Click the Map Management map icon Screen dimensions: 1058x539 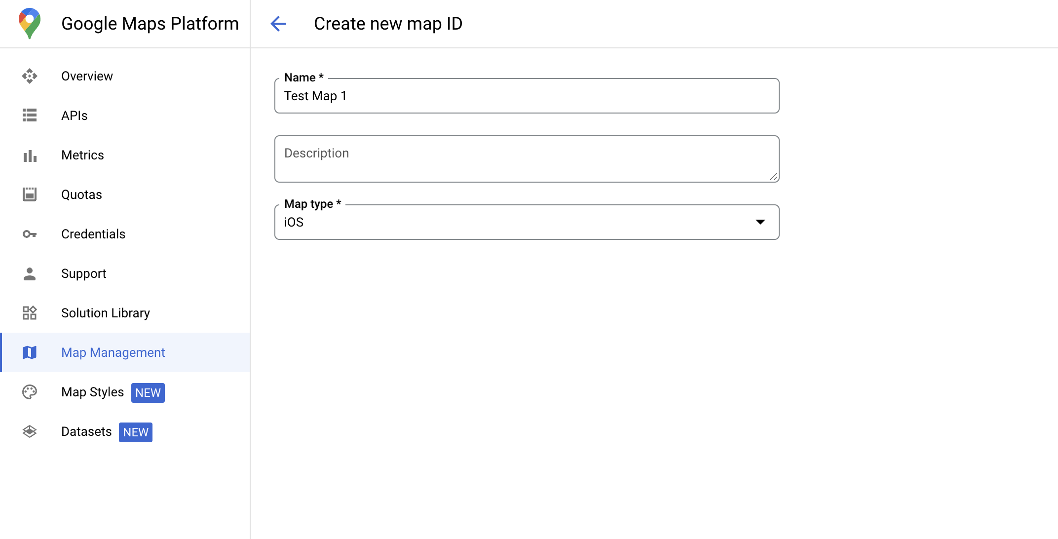[x=30, y=353]
